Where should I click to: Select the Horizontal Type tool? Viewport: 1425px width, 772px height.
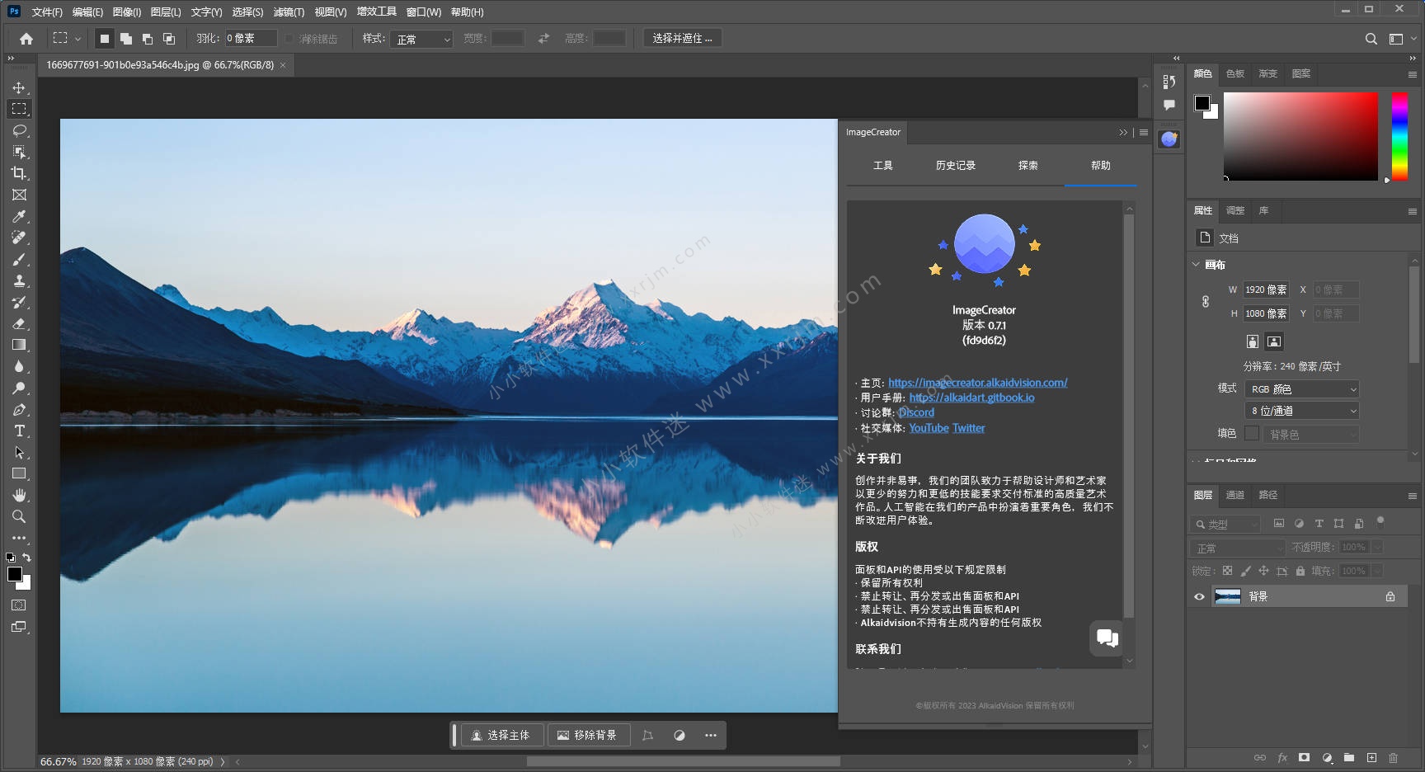[x=19, y=431]
